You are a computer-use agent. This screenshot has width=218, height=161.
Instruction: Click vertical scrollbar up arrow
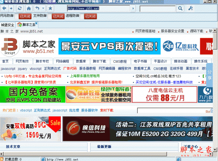coord(215,30)
